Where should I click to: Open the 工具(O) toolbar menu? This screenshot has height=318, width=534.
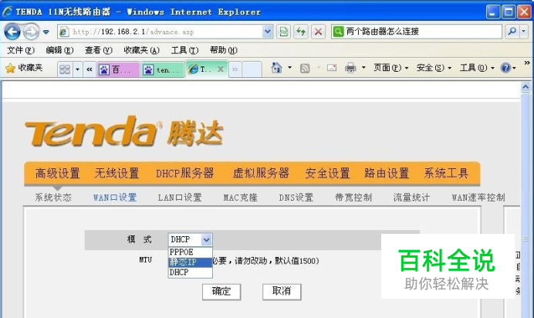click(477, 68)
